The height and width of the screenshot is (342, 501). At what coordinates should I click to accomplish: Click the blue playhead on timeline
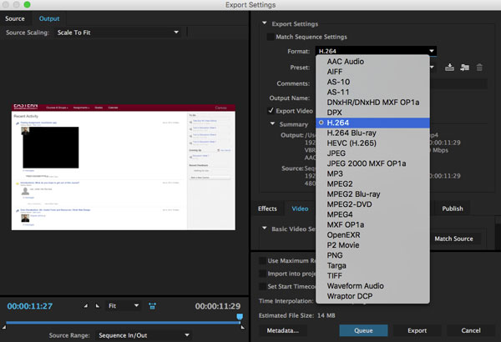pyautogui.click(x=240, y=317)
